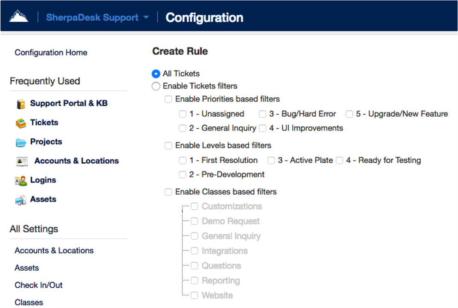Viewport: 458px width, 308px height.
Task: Click the Support Portal & KB book icon
Action: pyautogui.click(x=20, y=104)
